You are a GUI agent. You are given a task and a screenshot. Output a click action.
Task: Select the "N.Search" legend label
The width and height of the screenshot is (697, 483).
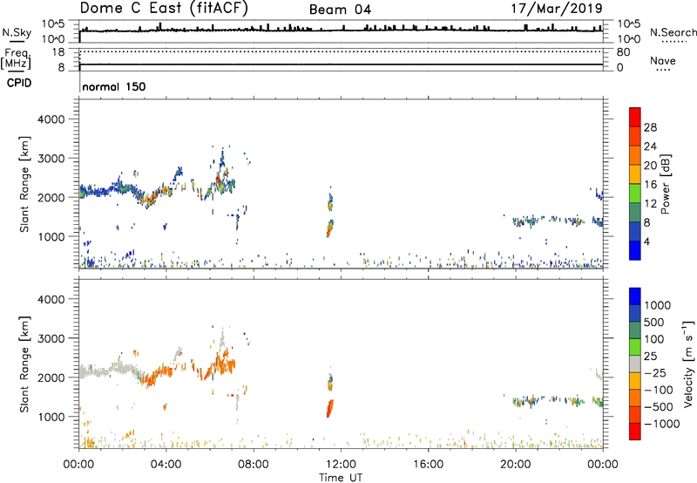coord(673,32)
